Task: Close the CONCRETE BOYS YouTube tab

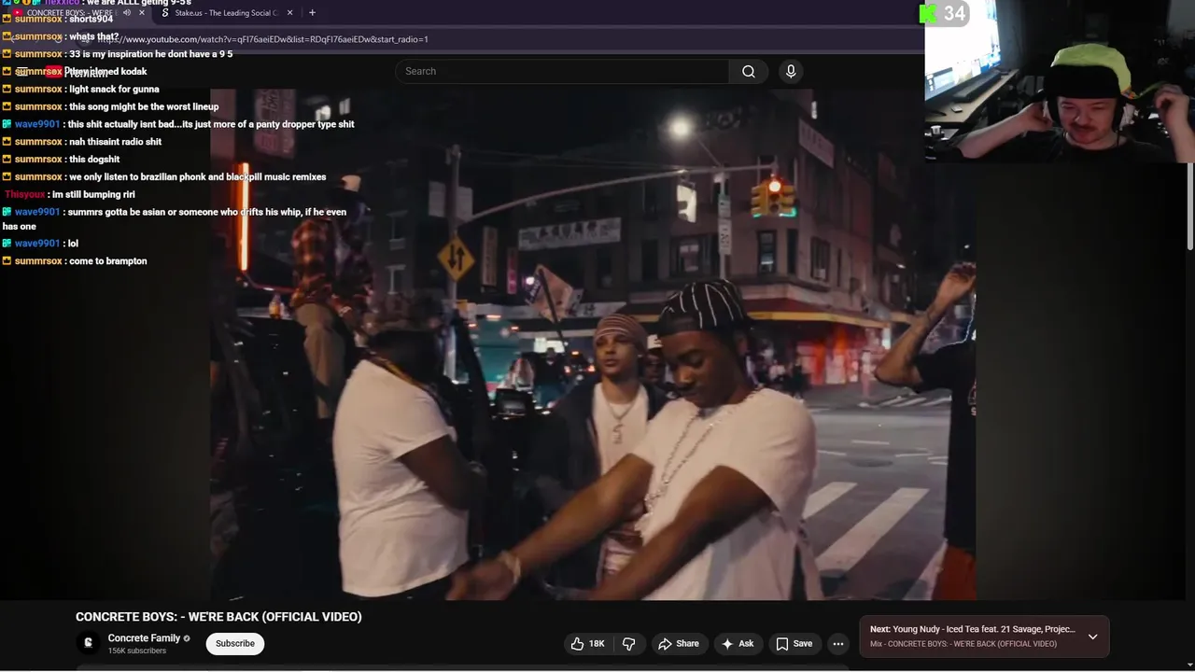Action: [x=142, y=13]
